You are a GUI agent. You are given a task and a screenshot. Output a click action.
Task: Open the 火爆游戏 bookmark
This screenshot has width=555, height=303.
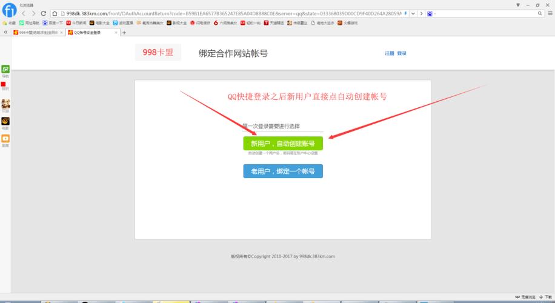pyautogui.click(x=348, y=22)
